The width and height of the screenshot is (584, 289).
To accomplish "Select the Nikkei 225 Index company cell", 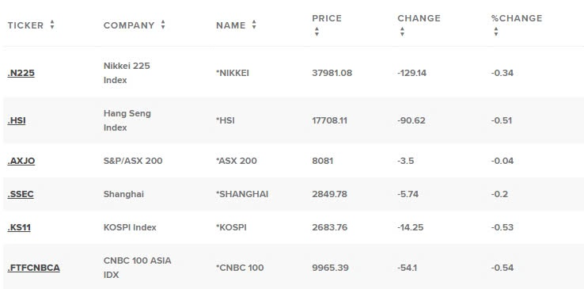I will tap(127, 73).
